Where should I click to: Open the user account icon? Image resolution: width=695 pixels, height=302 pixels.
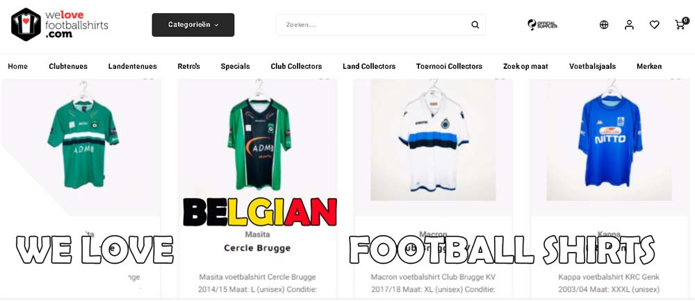(629, 25)
